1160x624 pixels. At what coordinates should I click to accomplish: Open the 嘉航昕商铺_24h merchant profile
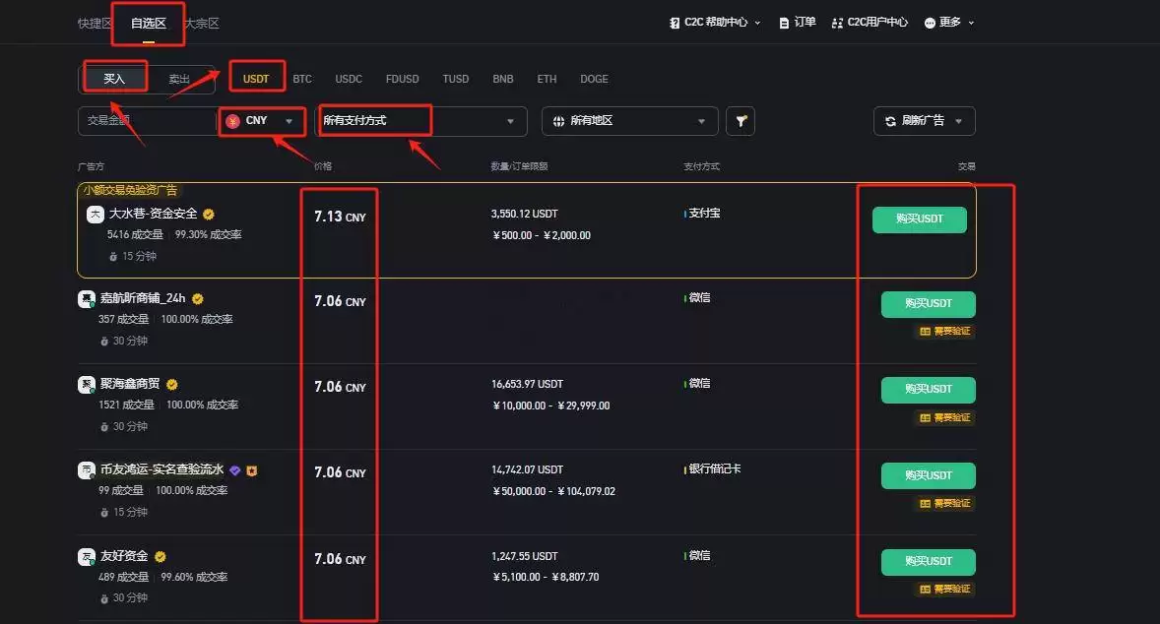145,297
